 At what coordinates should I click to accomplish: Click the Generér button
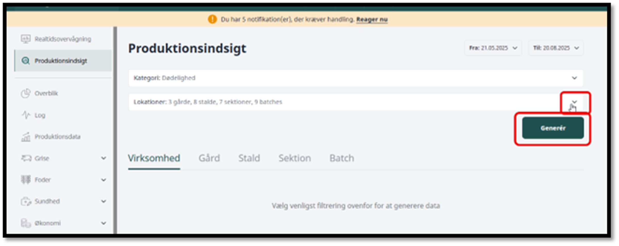click(x=553, y=128)
